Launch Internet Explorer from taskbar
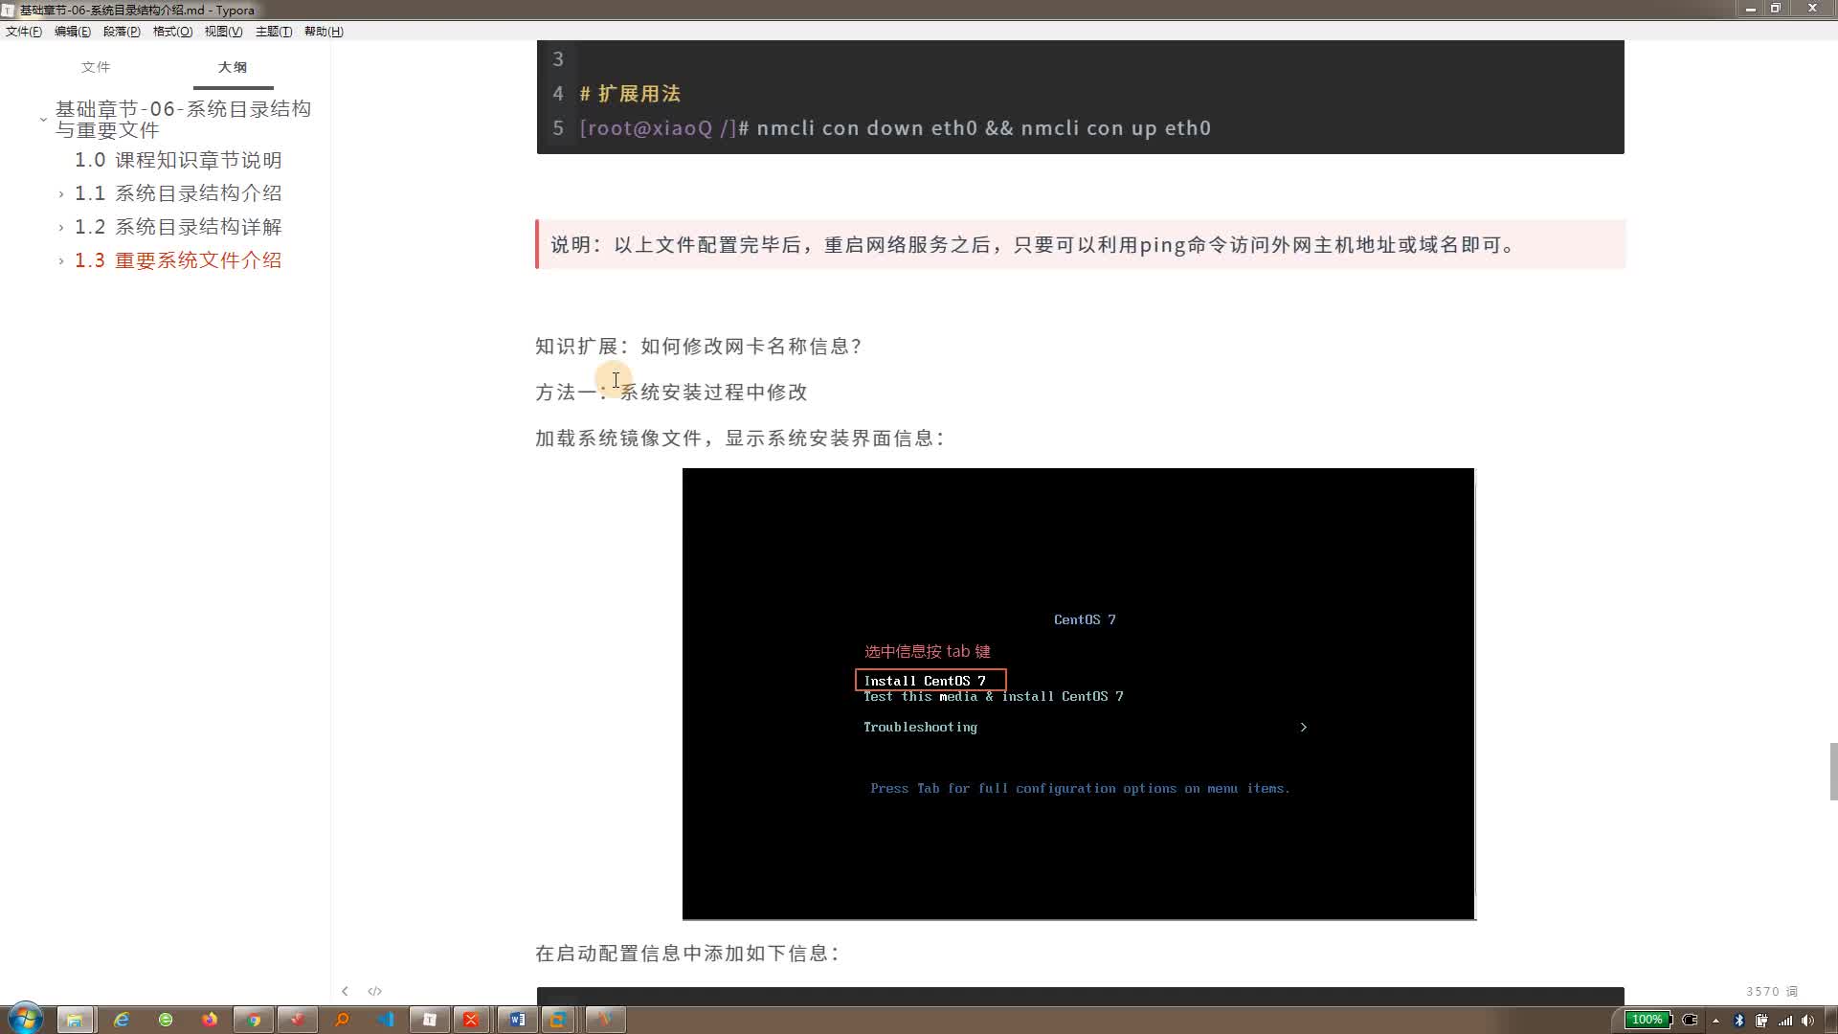This screenshot has height=1034, width=1838. tap(122, 1020)
